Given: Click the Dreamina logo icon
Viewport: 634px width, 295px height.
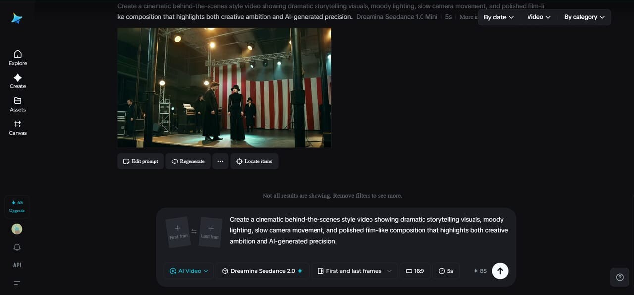Looking at the screenshot, I should point(17,18).
